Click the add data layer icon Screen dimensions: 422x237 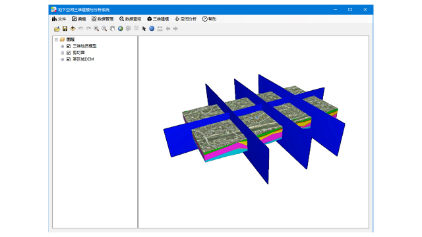(73, 28)
